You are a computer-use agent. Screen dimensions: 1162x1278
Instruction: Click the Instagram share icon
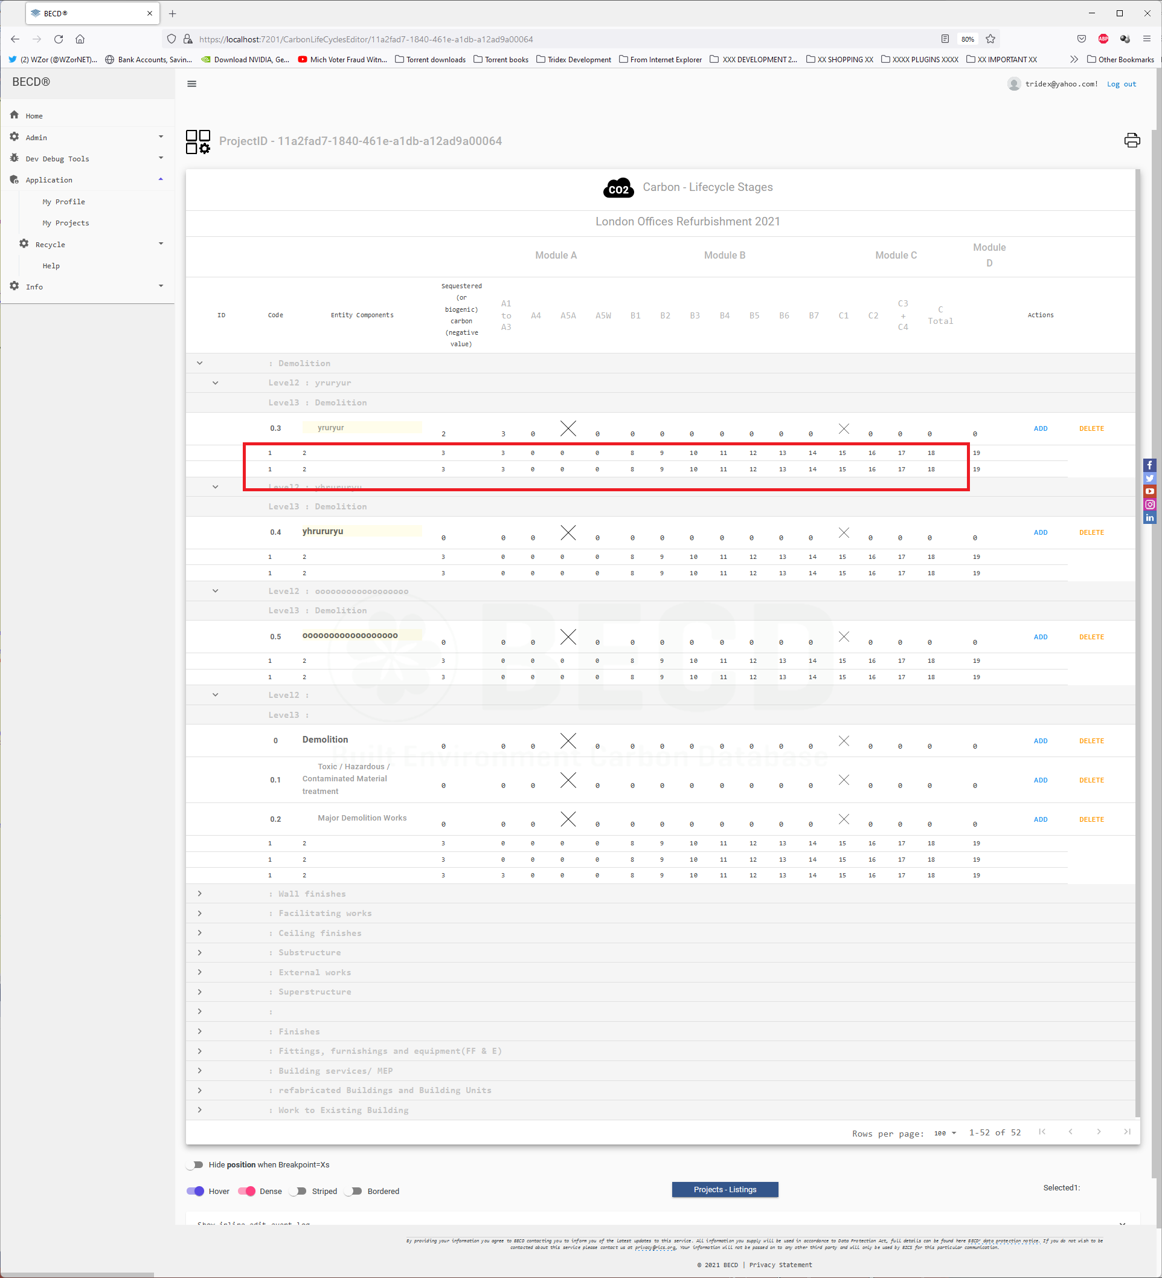tap(1149, 505)
